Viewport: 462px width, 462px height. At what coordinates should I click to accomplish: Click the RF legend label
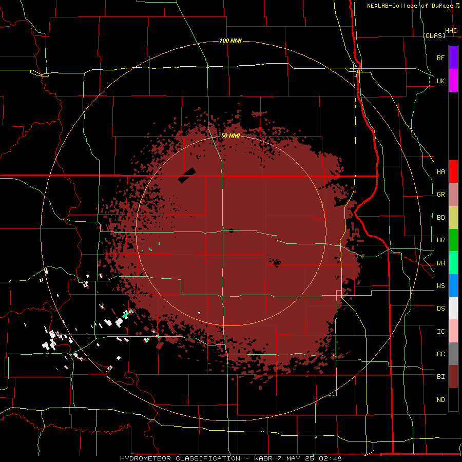(441, 57)
